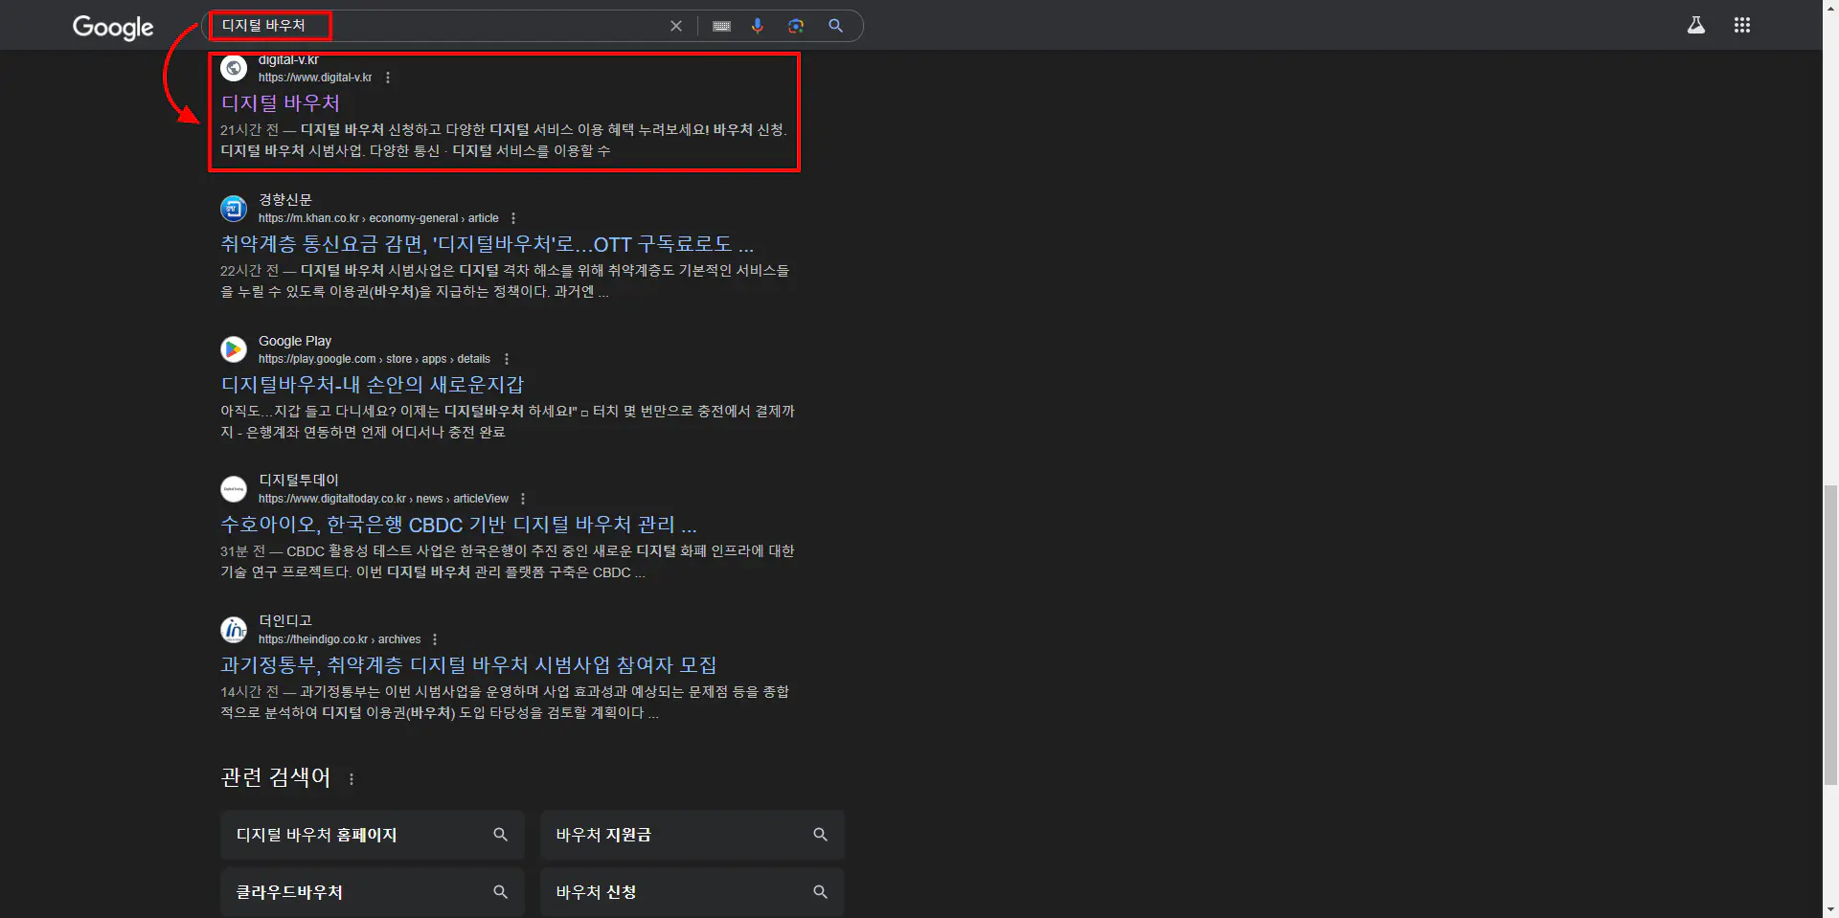
Task: Click the Google Play result favicon
Action: tap(234, 348)
